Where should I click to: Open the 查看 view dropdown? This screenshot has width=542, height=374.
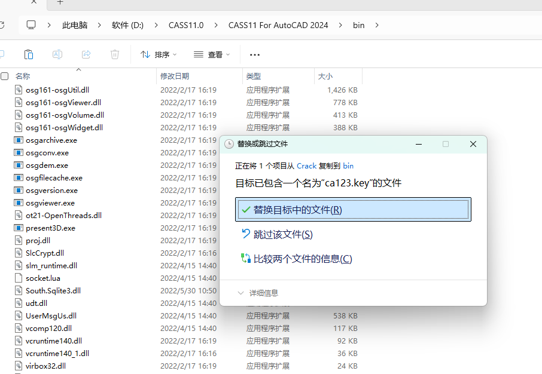[x=212, y=55]
